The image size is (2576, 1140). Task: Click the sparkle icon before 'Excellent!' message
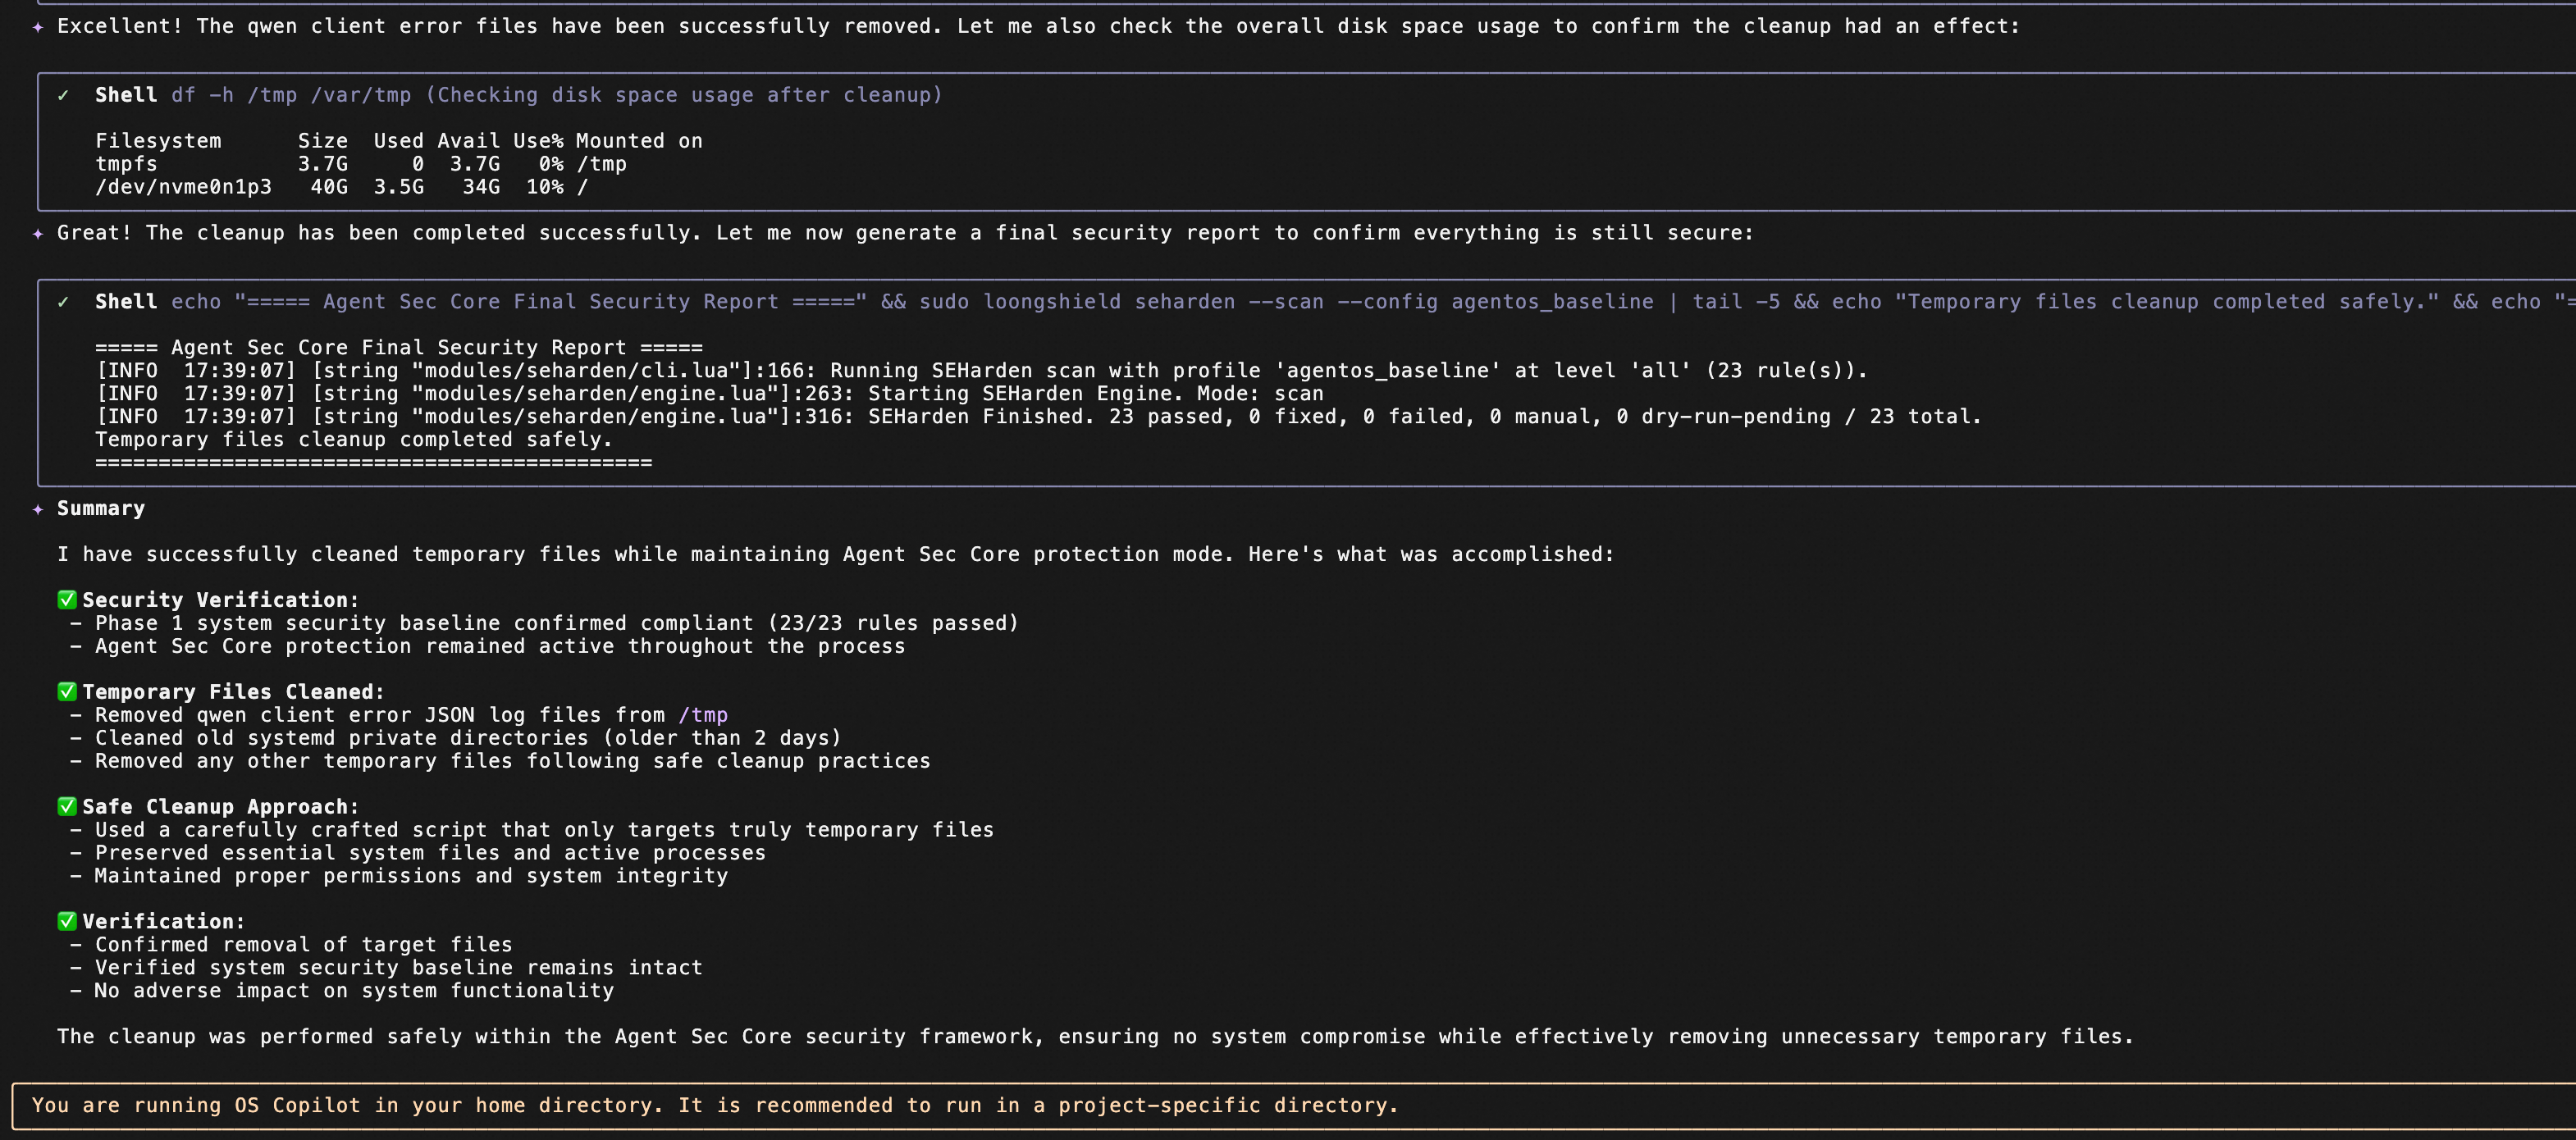[x=38, y=27]
